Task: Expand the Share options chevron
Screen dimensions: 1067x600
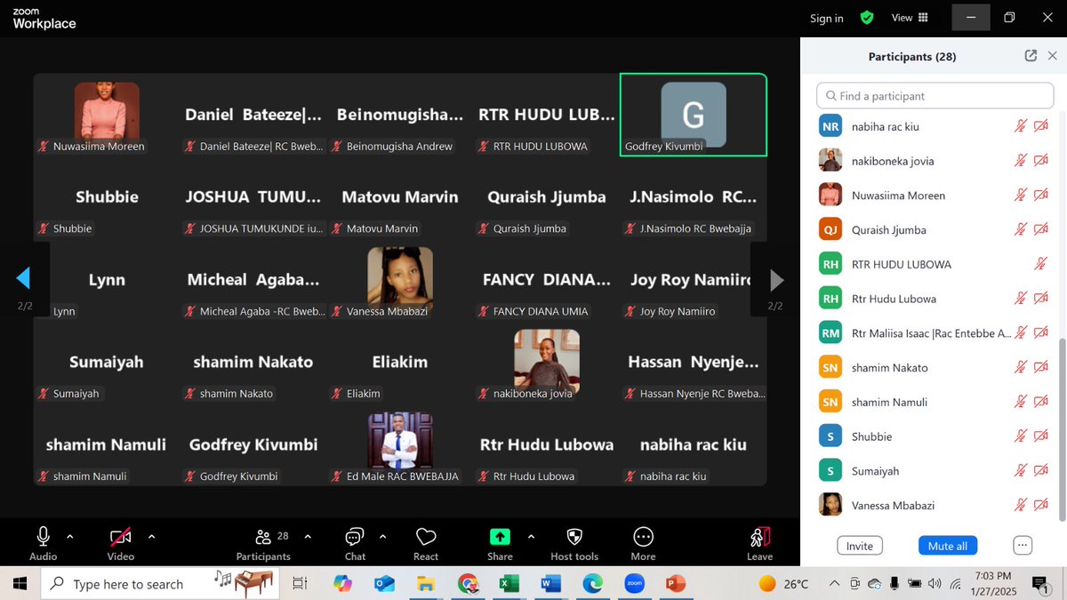Action: [531, 536]
